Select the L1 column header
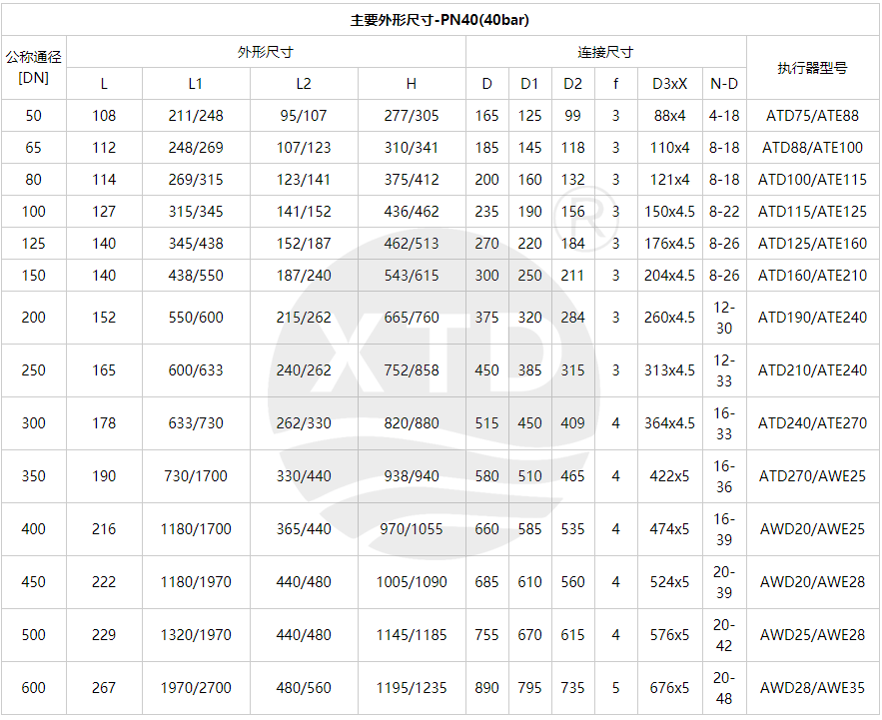 pyautogui.click(x=196, y=84)
